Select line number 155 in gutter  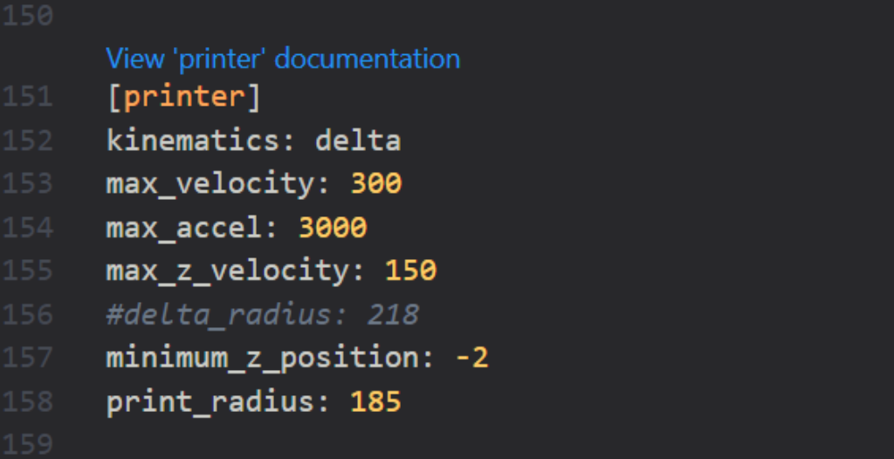(28, 271)
